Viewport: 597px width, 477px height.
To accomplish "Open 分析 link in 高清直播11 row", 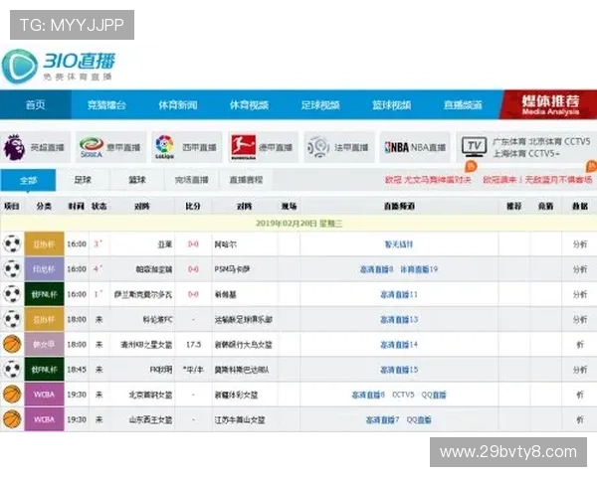I will pos(579,294).
